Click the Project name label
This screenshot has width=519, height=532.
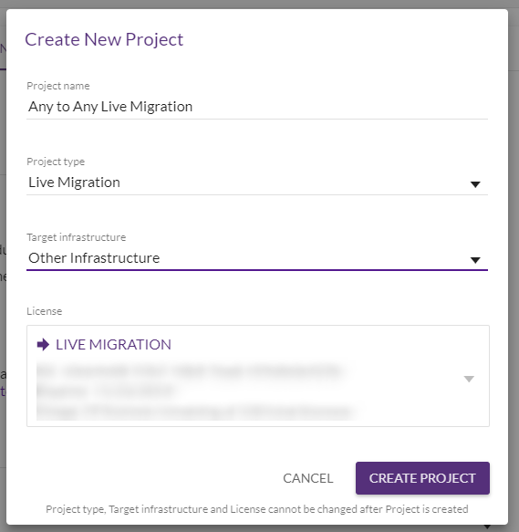tap(58, 86)
